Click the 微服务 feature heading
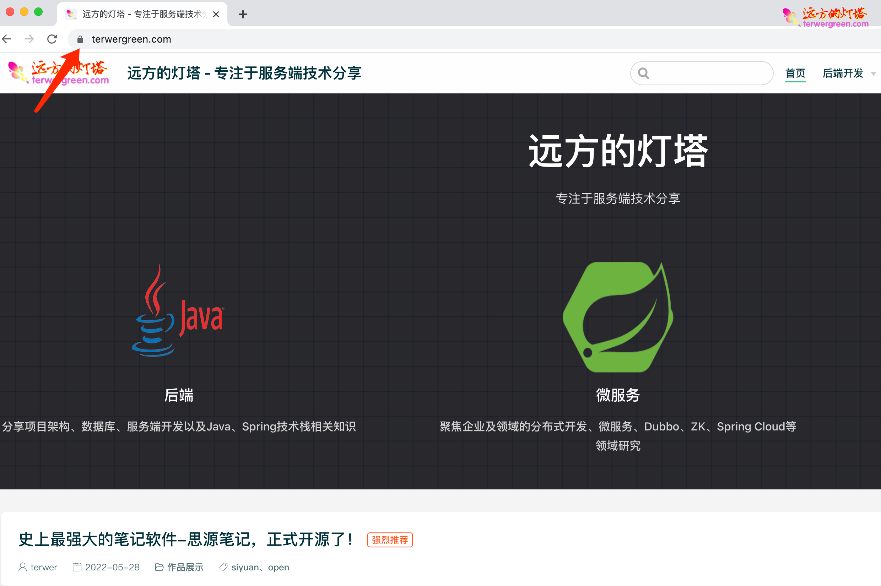The height and width of the screenshot is (586, 881). click(618, 395)
